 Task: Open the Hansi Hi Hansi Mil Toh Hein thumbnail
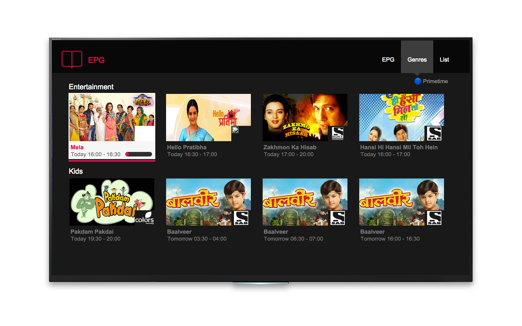pos(402,117)
